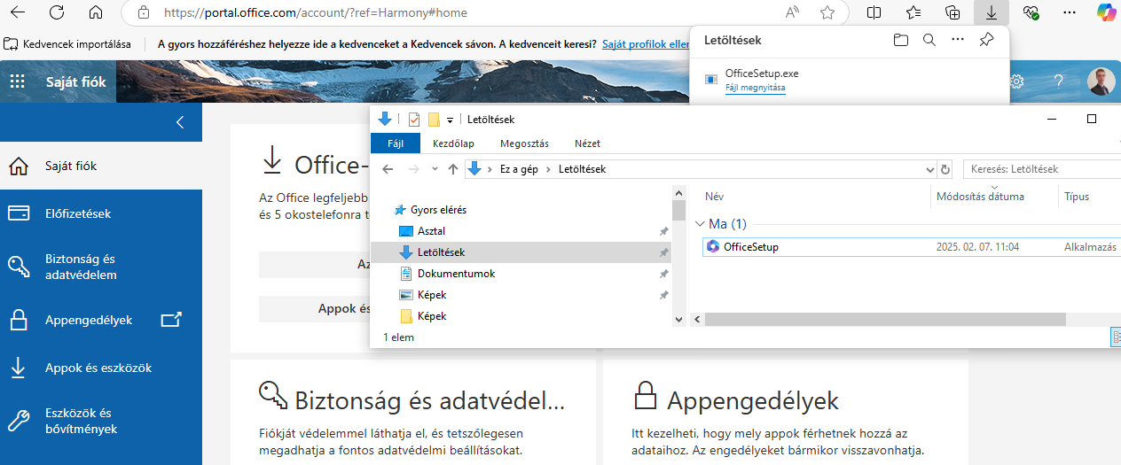
Task: Add page to favorites with star icon
Action: 827,12
